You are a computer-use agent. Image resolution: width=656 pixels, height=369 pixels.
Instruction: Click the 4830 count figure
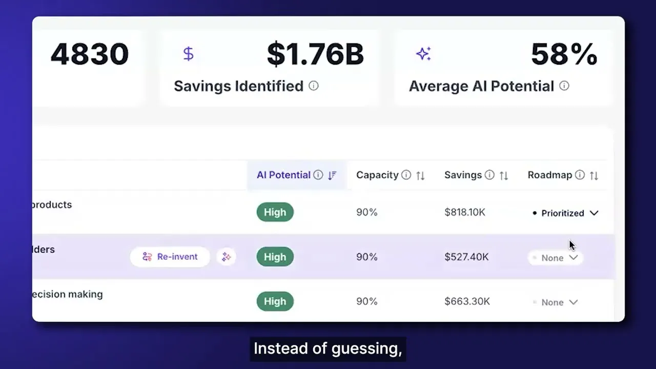90,54
